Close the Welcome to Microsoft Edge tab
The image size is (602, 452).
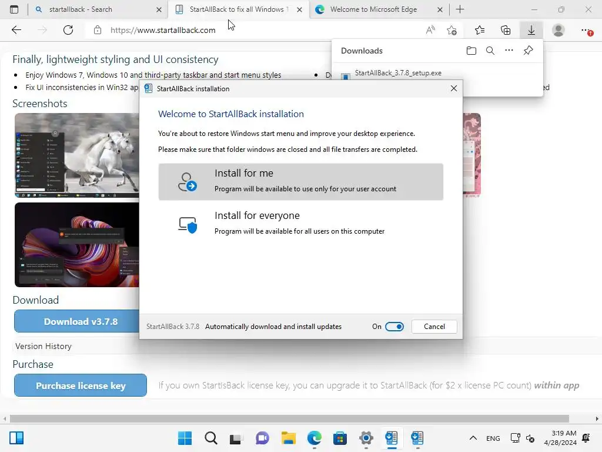pos(440,9)
